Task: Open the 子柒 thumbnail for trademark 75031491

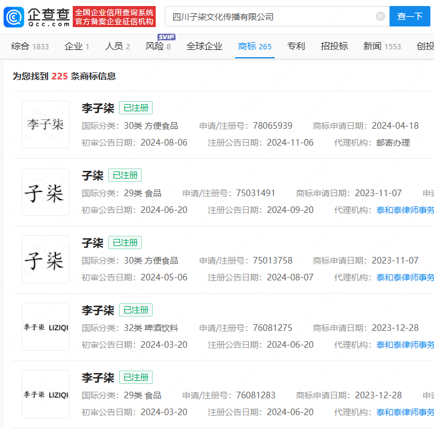Action: pyautogui.click(x=46, y=192)
